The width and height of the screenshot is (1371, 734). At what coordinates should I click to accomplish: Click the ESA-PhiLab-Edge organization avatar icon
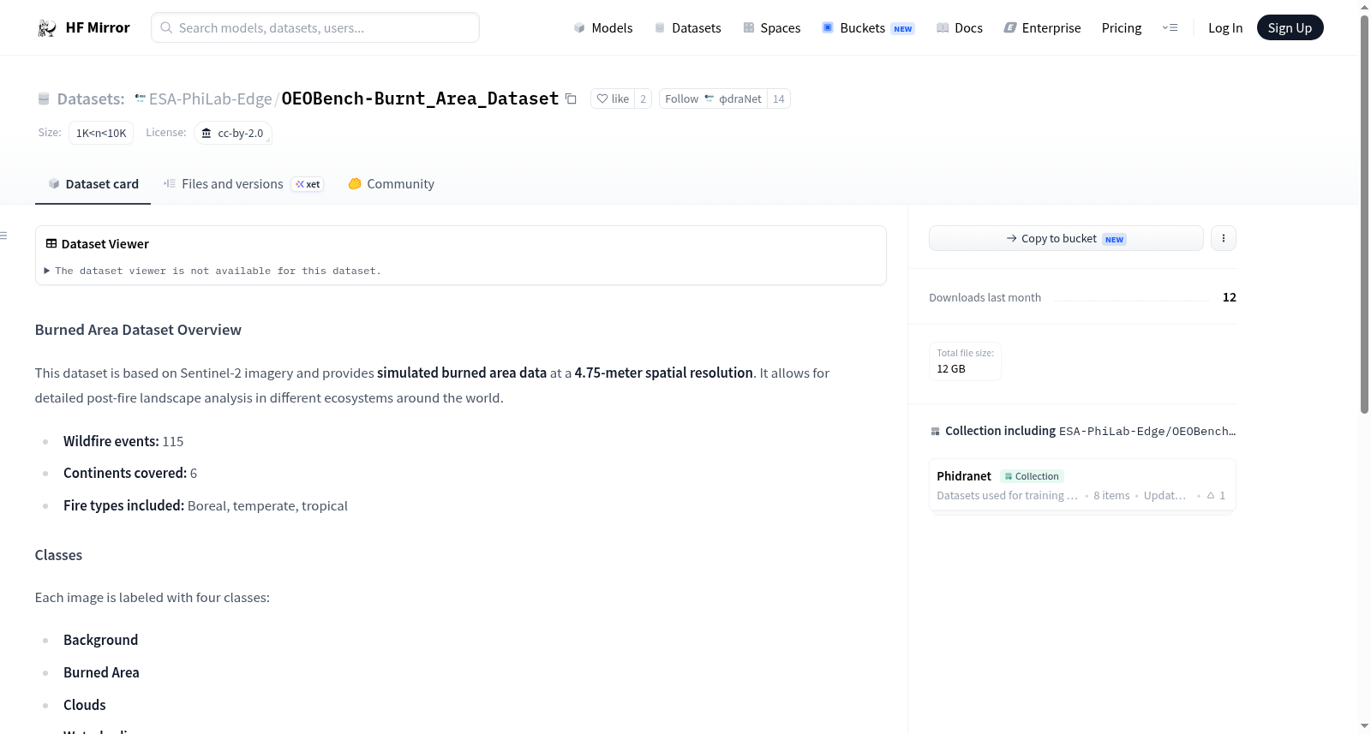point(141,98)
